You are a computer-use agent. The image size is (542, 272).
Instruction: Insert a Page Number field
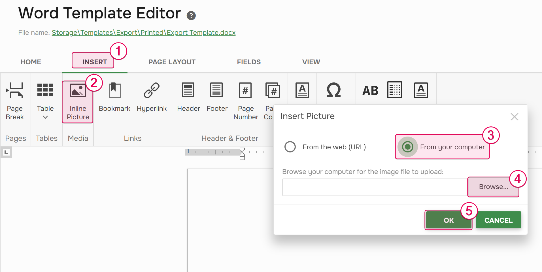click(246, 101)
